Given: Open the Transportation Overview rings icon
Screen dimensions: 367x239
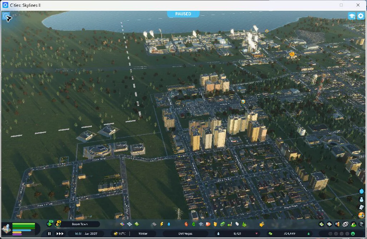Looking at the screenshot, I should click(x=345, y=224).
